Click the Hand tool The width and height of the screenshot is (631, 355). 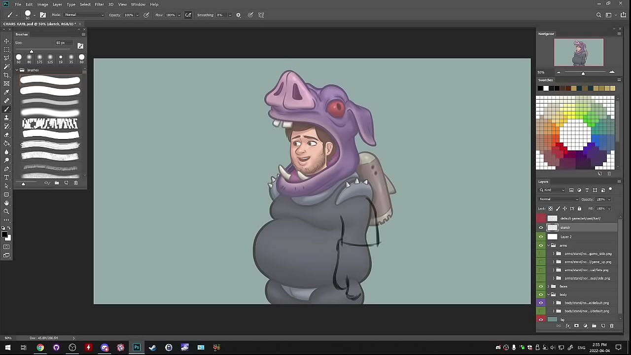[x=6, y=203]
